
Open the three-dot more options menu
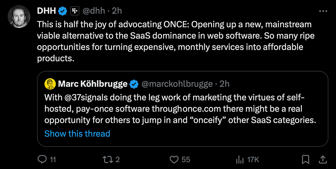point(323,11)
